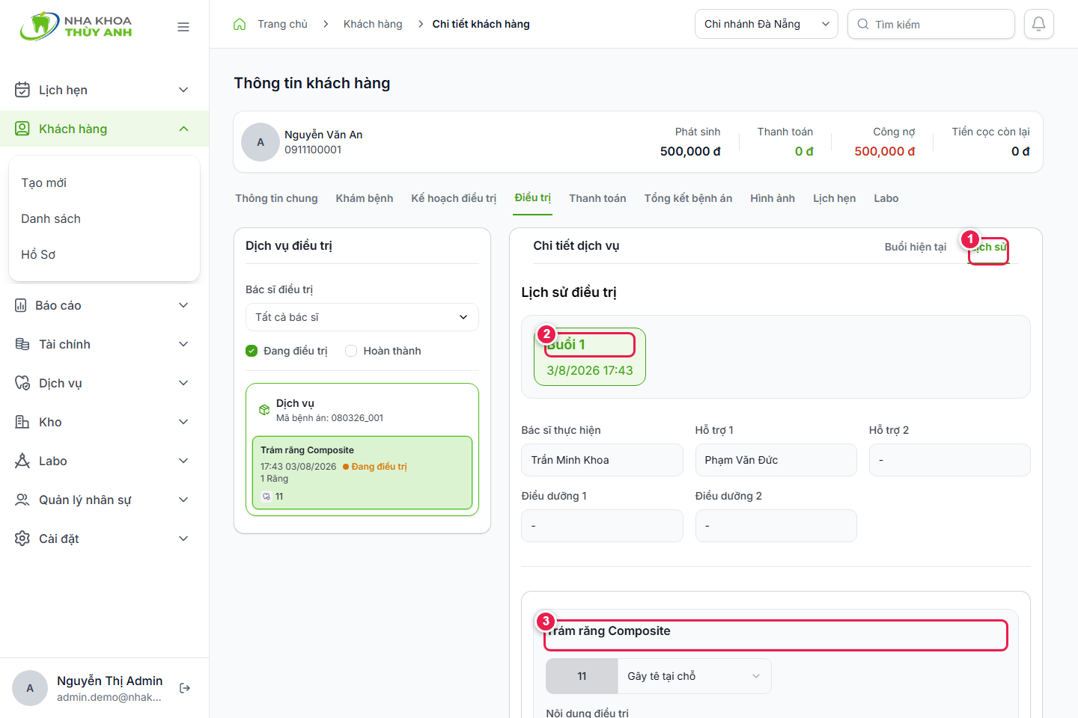Screen dimensions: 1078x718
Task: Go to Trang chủ breadcrumb link
Action: coord(282,24)
